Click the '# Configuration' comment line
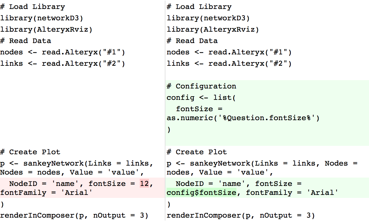Screen dimensions: 369x223 point(201,86)
